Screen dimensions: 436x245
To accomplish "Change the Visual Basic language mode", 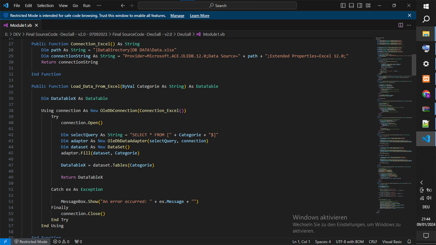I will coord(392,241).
